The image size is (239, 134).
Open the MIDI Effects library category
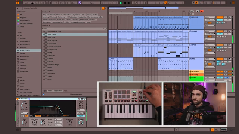(25, 44)
